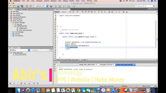This screenshot has width=166, height=93.
Task: Click the Save All toolbar icon
Action: [22, 6]
